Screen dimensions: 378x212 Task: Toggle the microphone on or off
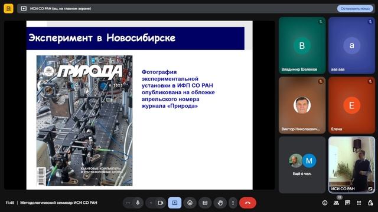click(x=138, y=203)
